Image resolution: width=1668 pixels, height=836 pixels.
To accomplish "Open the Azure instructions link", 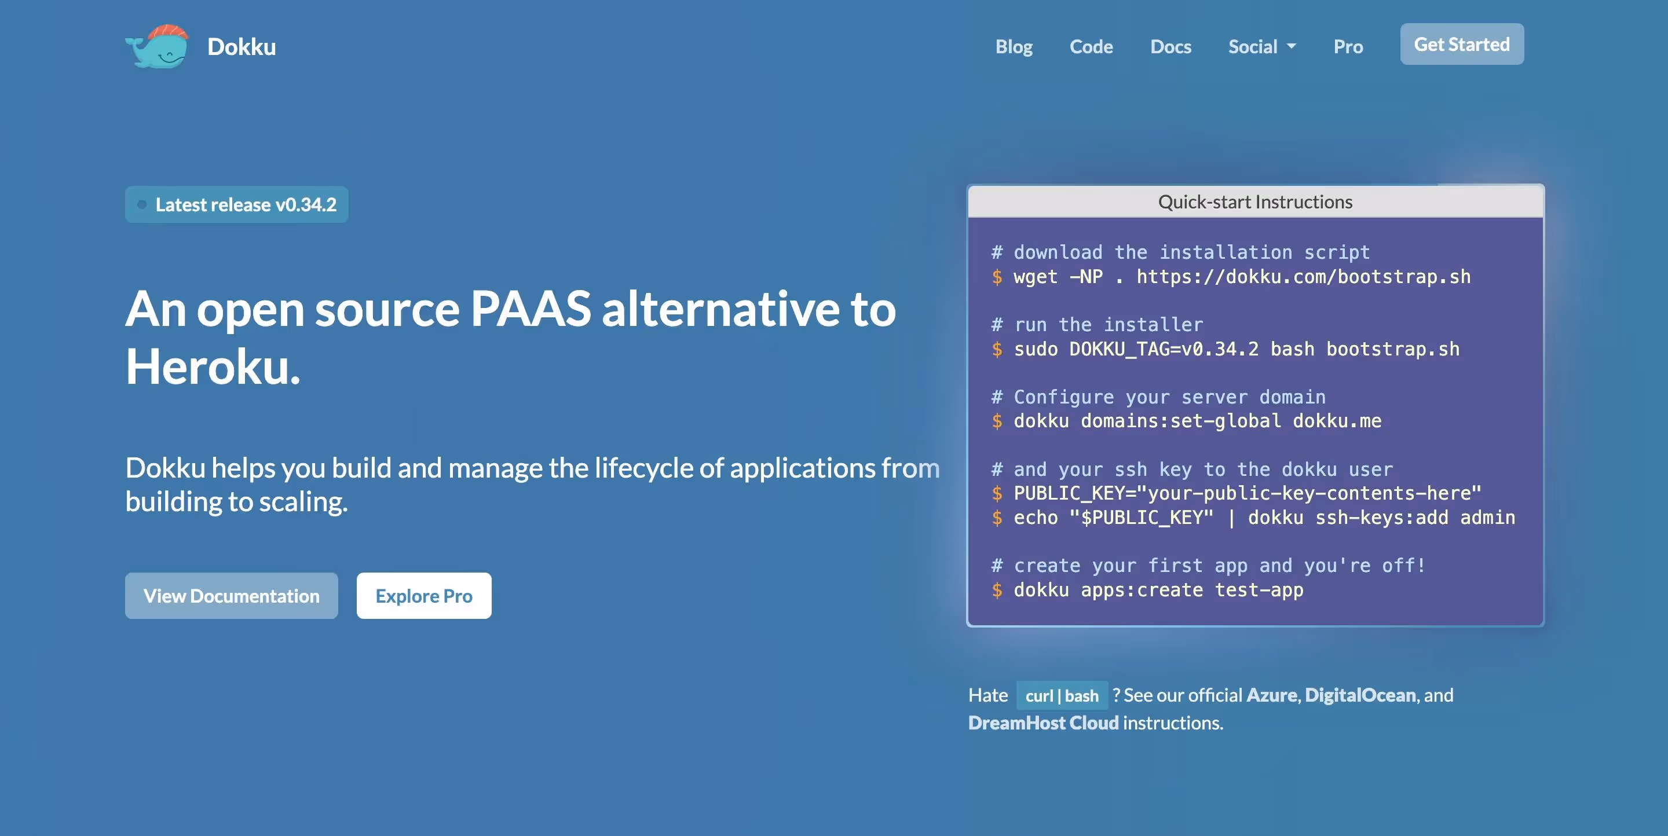I will (x=1272, y=695).
